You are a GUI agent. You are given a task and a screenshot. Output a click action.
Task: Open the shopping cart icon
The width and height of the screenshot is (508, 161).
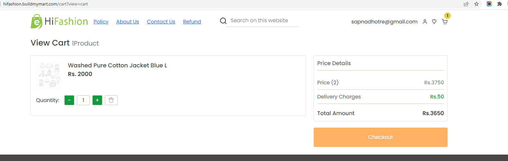(445, 22)
